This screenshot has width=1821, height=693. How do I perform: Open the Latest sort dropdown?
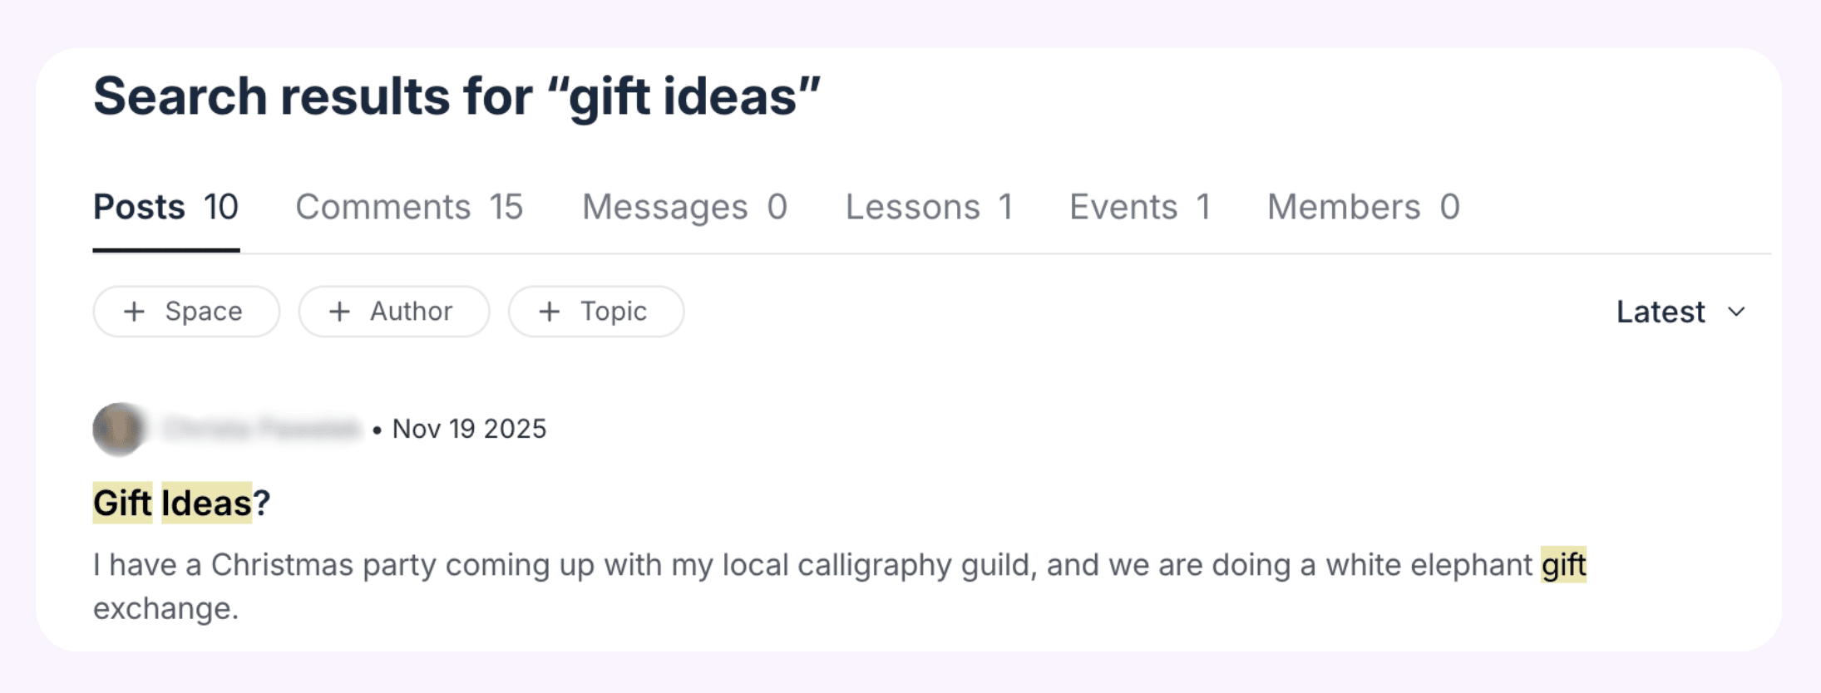[1680, 312]
